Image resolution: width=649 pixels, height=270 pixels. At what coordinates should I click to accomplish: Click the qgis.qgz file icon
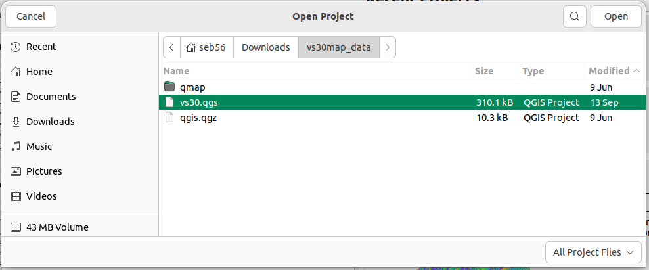pyautogui.click(x=169, y=118)
